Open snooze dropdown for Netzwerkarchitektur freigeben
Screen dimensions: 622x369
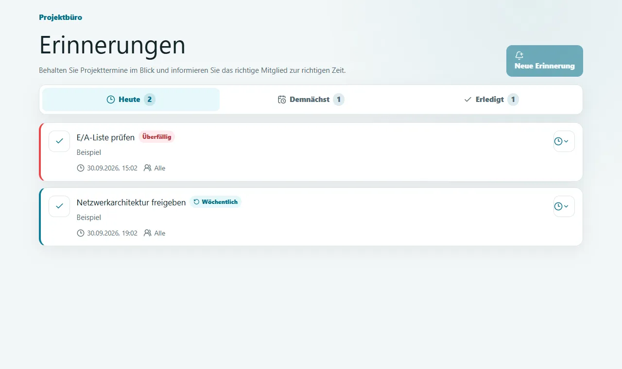(x=564, y=206)
